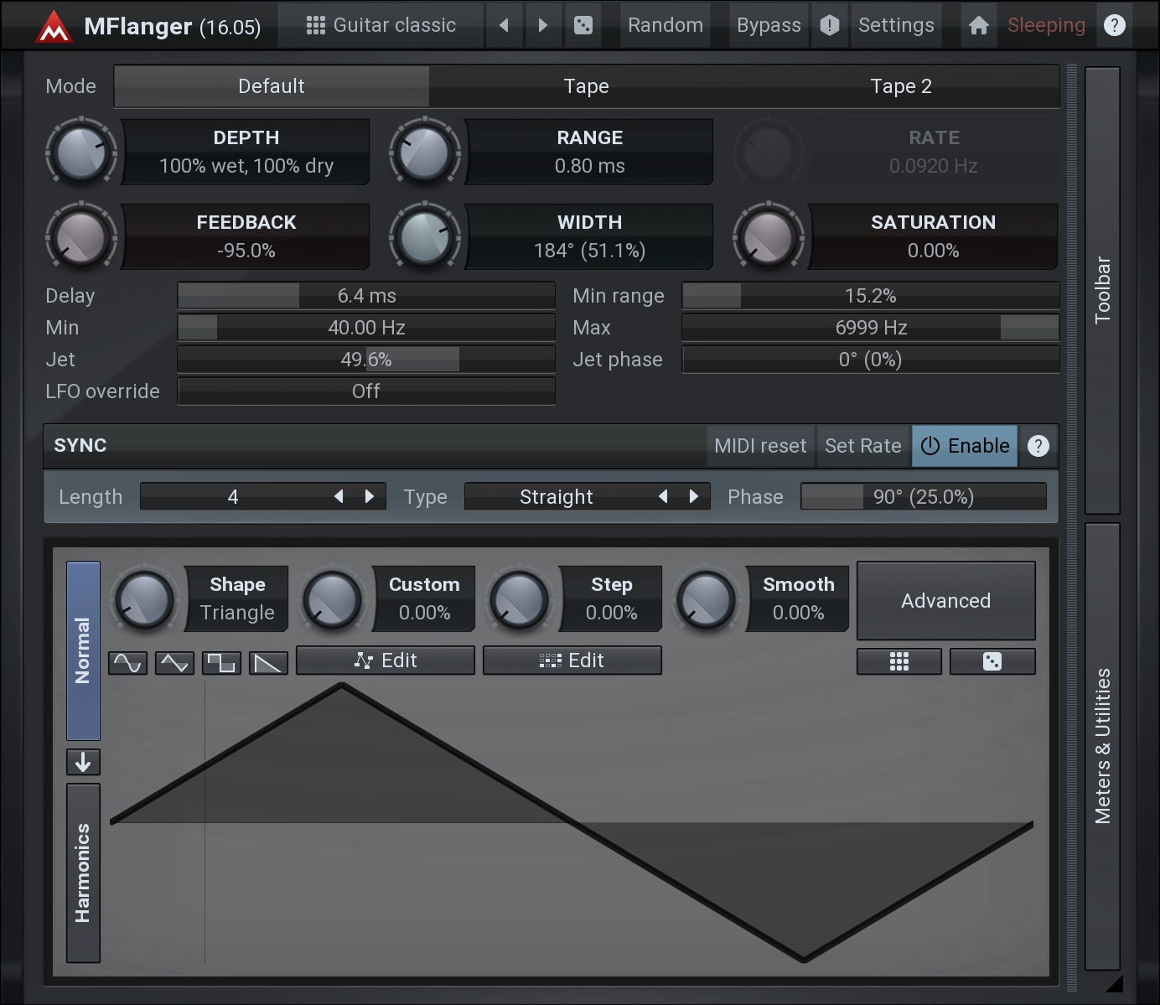The width and height of the screenshot is (1160, 1005).
Task: Click the MeldaProduction logo icon
Action: (54, 26)
